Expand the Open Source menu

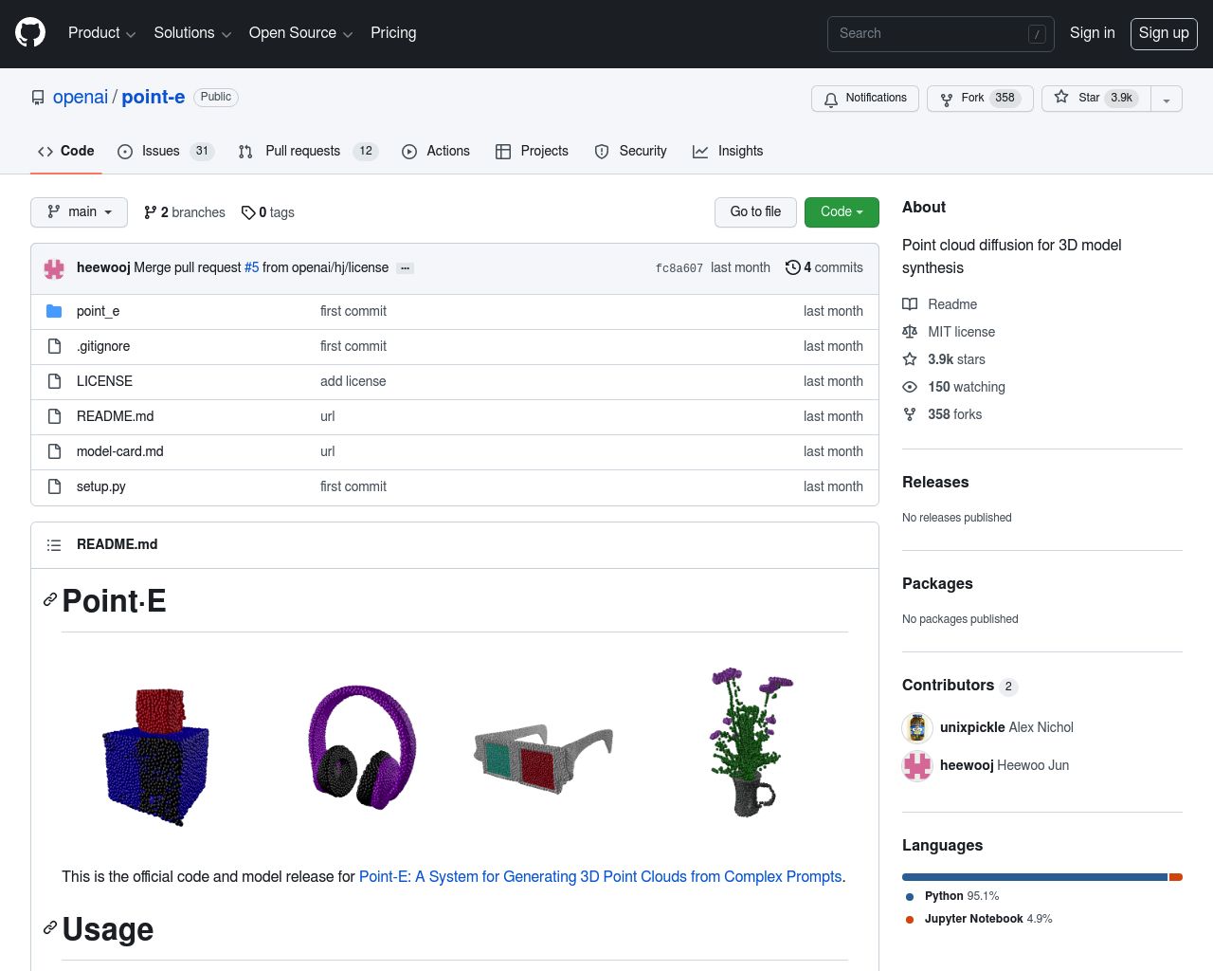coord(300,33)
